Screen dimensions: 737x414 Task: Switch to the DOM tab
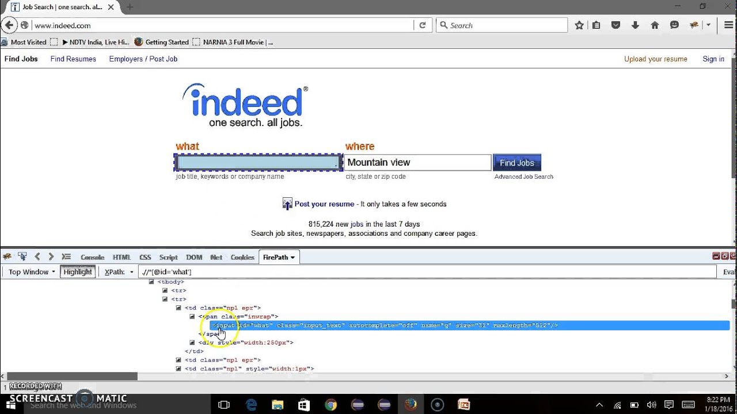click(x=194, y=257)
